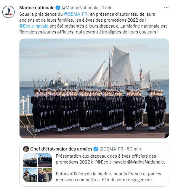173x189 pixels.
Task: Click Chef d'état-major des armées name
Action: (61, 149)
